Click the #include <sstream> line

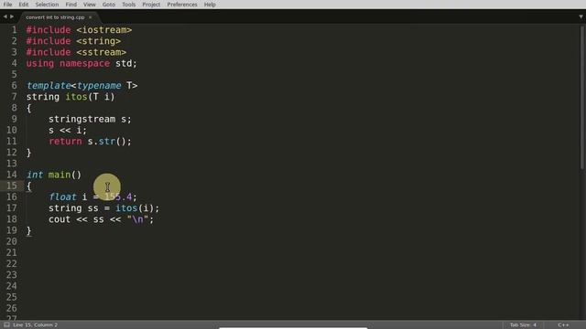click(76, 52)
